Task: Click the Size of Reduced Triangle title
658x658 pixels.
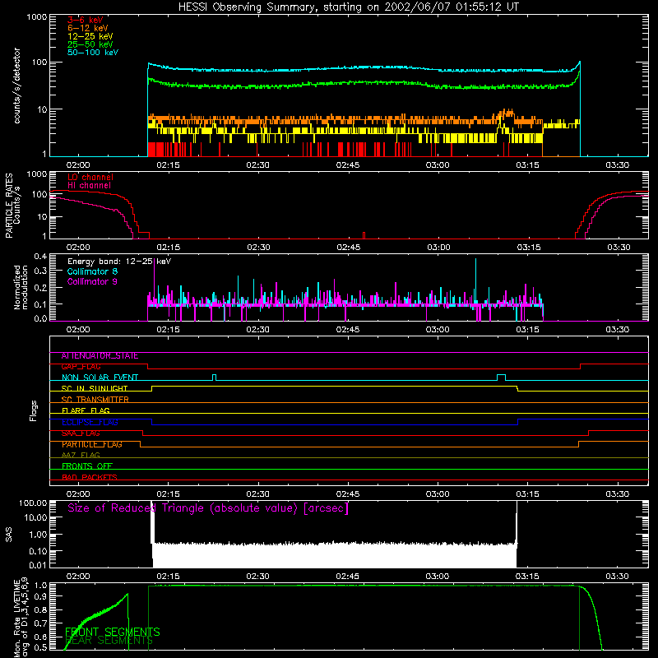Action: point(208,508)
